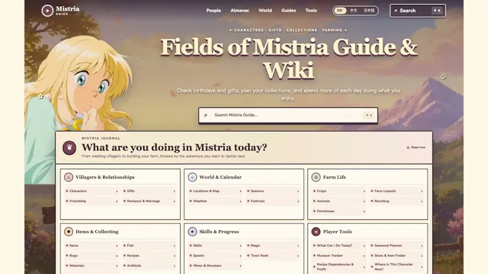The width and height of the screenshot is (488, 274).
Task: Open the Artifacts link
Action: 149,266
